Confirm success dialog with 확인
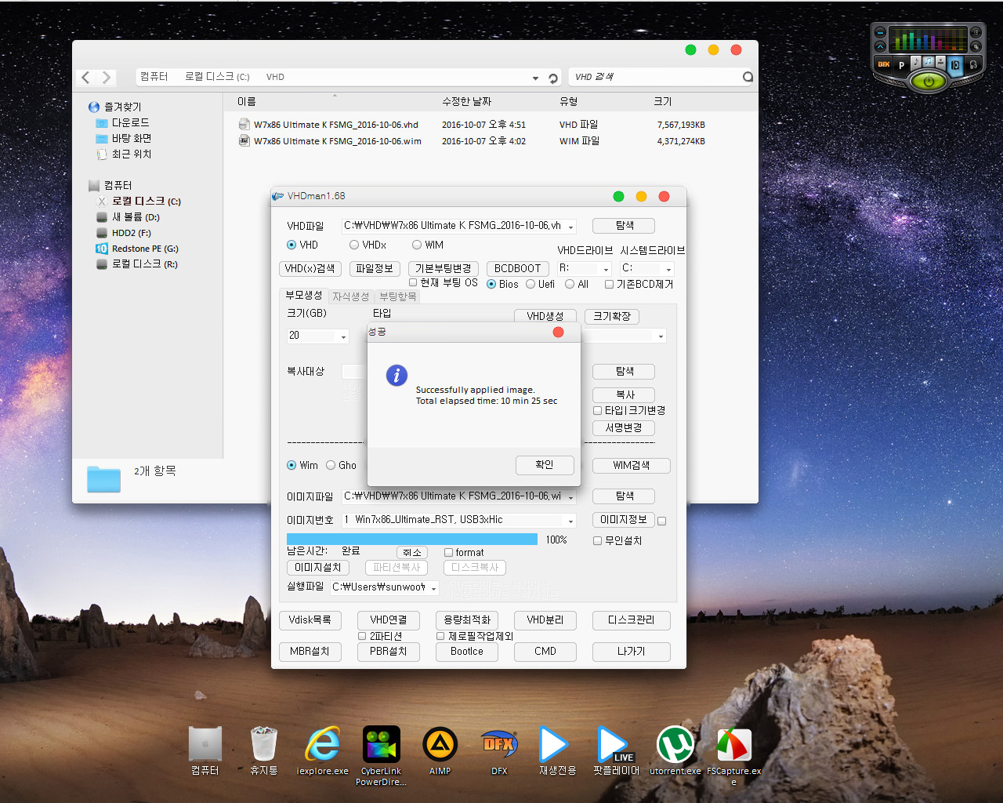1003x803 pixels. coord(545,465)
